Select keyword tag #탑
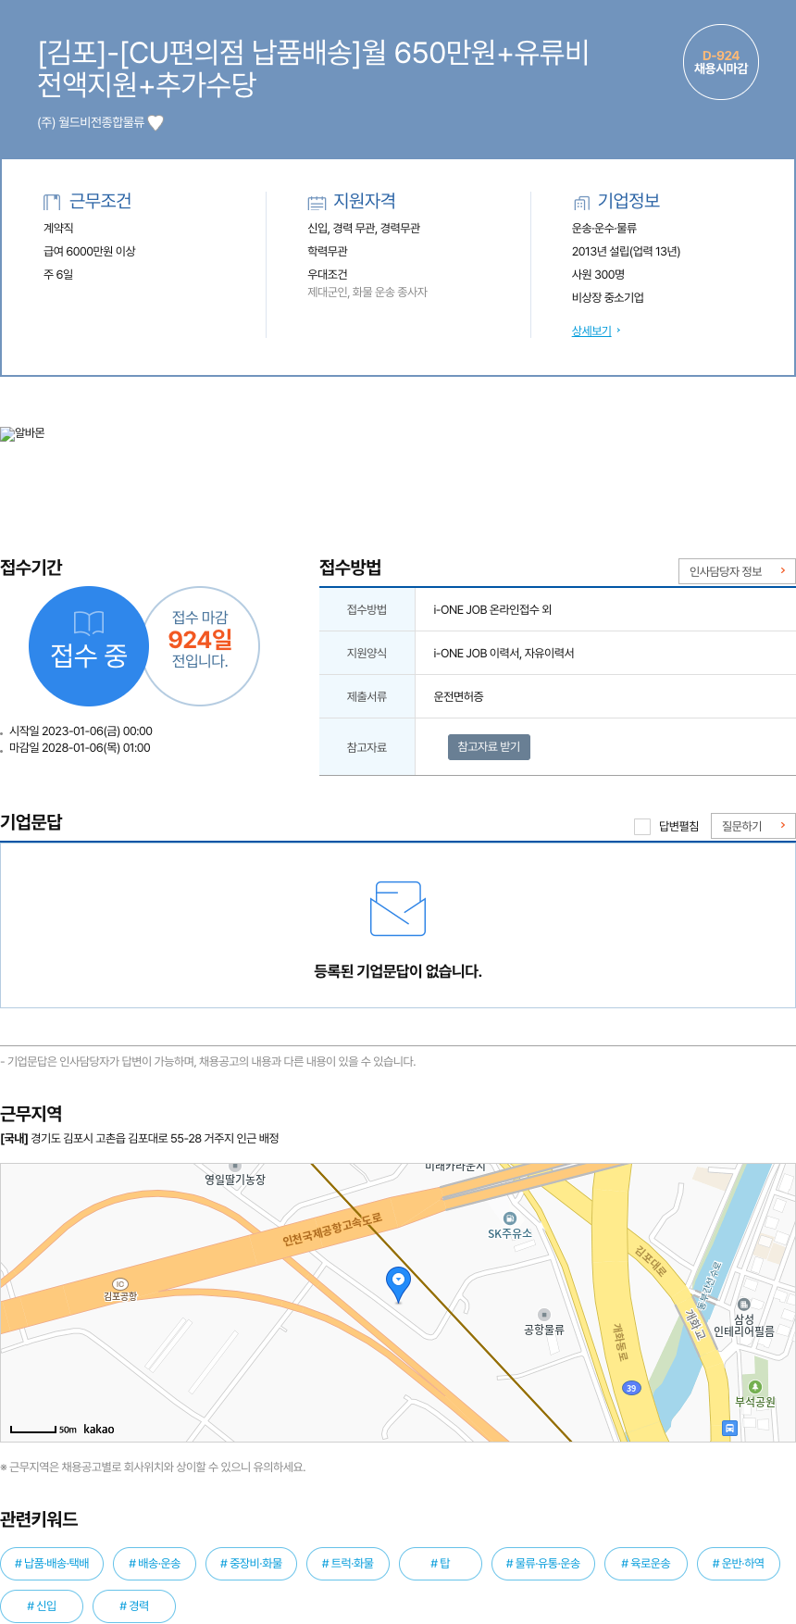This screenshot has height=1624, width=796. tap(441, 1564)
